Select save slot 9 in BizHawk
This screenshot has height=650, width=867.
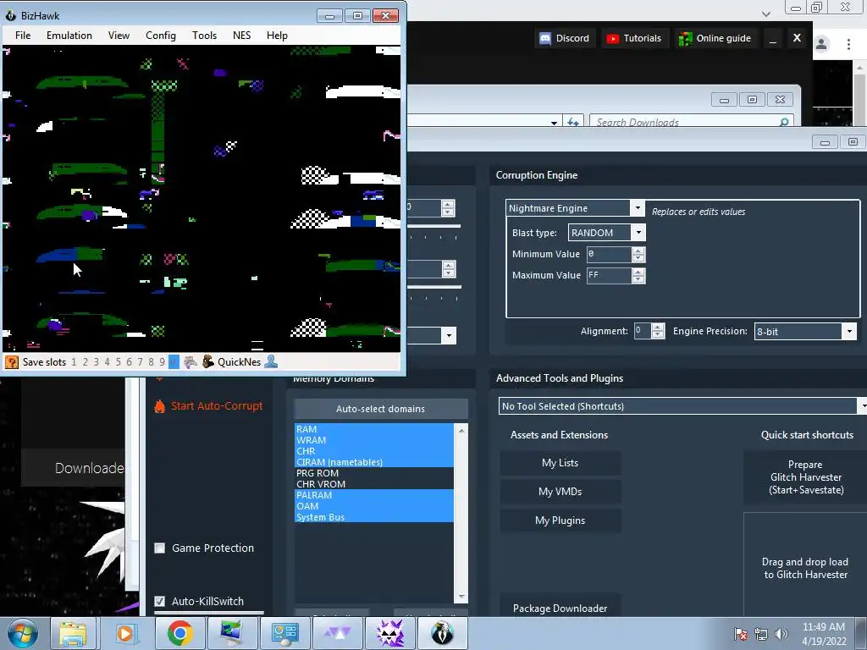click(x=162, y=362)
